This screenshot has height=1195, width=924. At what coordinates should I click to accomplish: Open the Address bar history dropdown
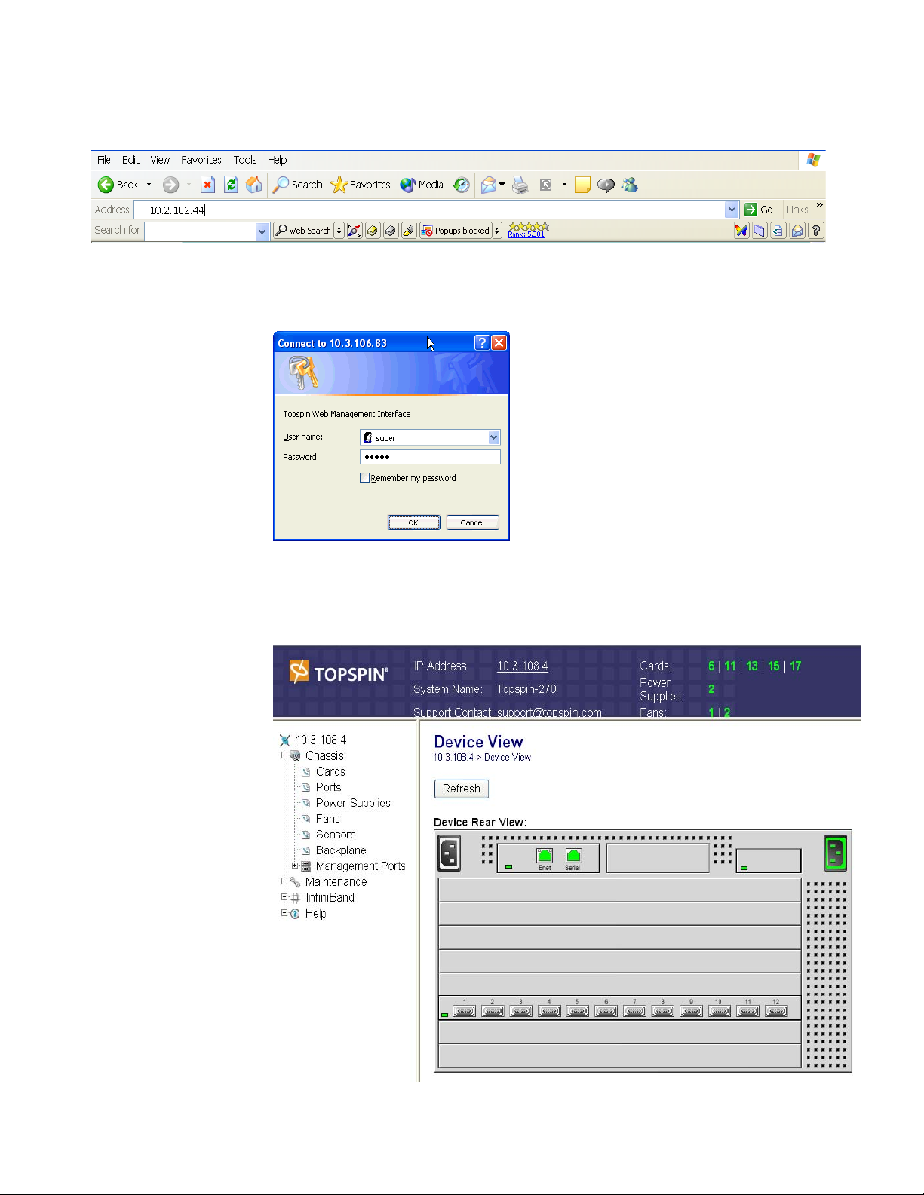pyautogui.click(x=732, y=210)
